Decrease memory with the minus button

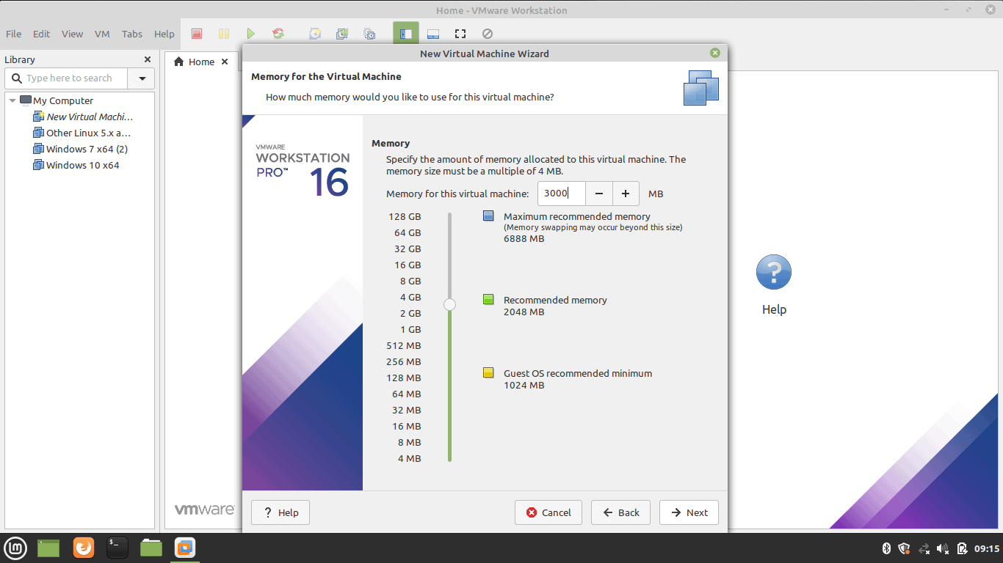(x=599, y=194)
